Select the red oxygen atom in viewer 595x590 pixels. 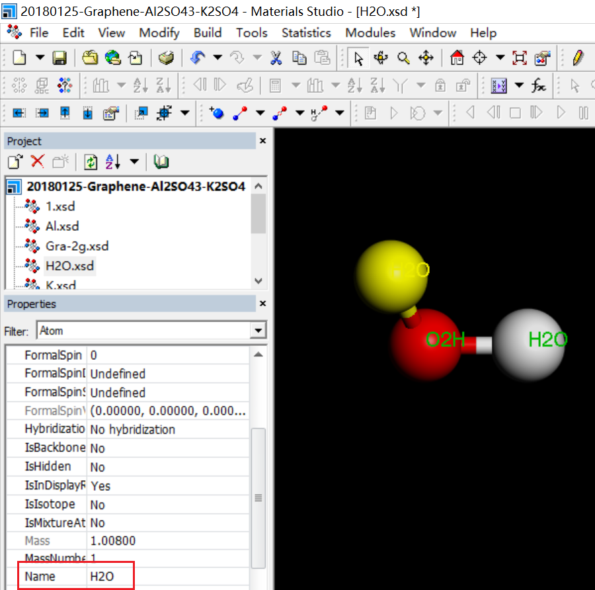[427, 345]
